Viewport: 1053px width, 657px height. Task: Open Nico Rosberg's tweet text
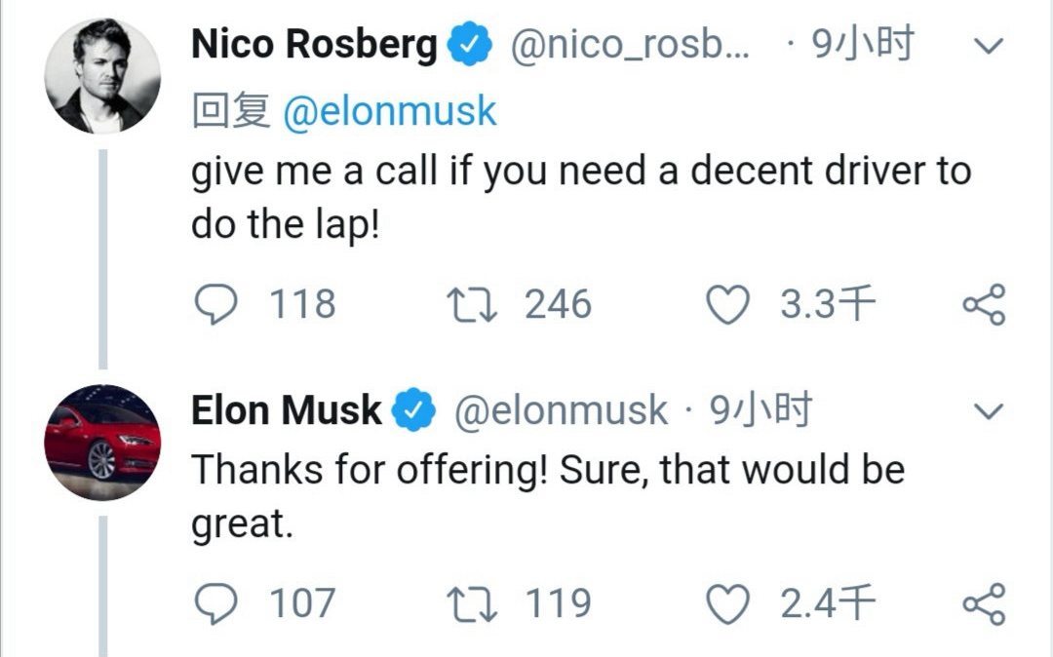click(580, 198)
